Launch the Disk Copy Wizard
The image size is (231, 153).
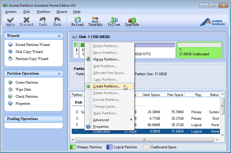(x=29, y=52)
